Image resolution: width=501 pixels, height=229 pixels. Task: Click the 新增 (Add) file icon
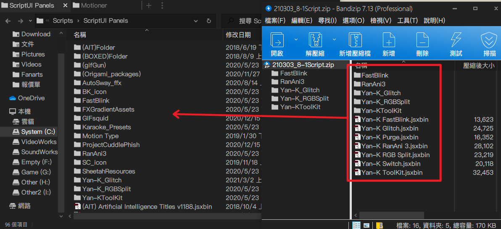click(389, 40)
